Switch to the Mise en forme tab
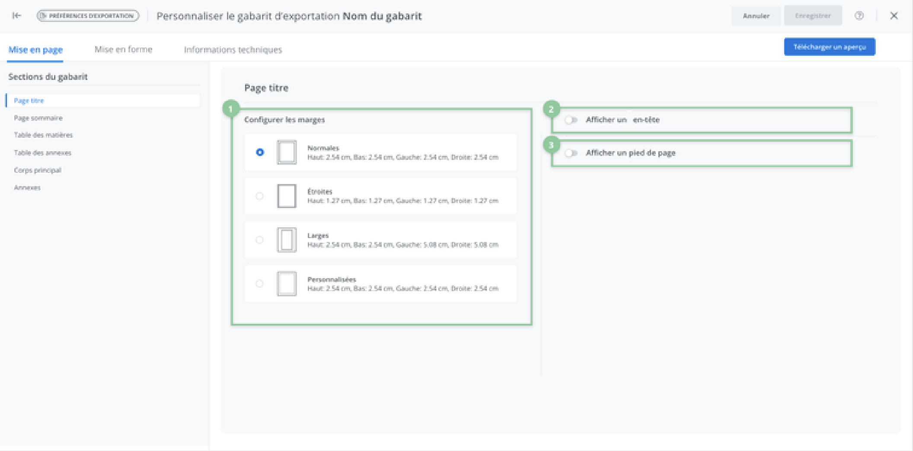The image size is (913, 451). point(123,50)
